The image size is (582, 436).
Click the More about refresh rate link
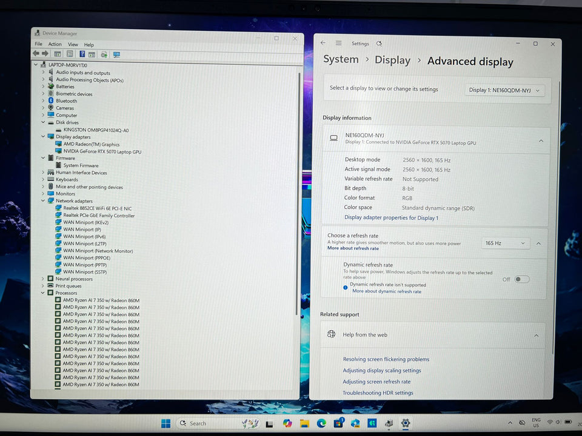(x=353, y=248)
